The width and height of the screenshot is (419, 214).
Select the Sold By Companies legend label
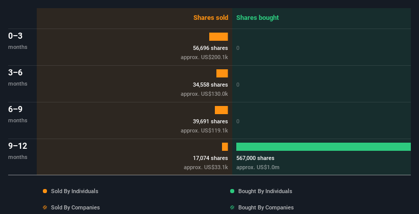76,207
